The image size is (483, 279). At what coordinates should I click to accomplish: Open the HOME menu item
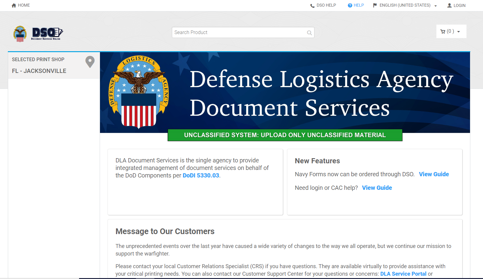[24, 5]
